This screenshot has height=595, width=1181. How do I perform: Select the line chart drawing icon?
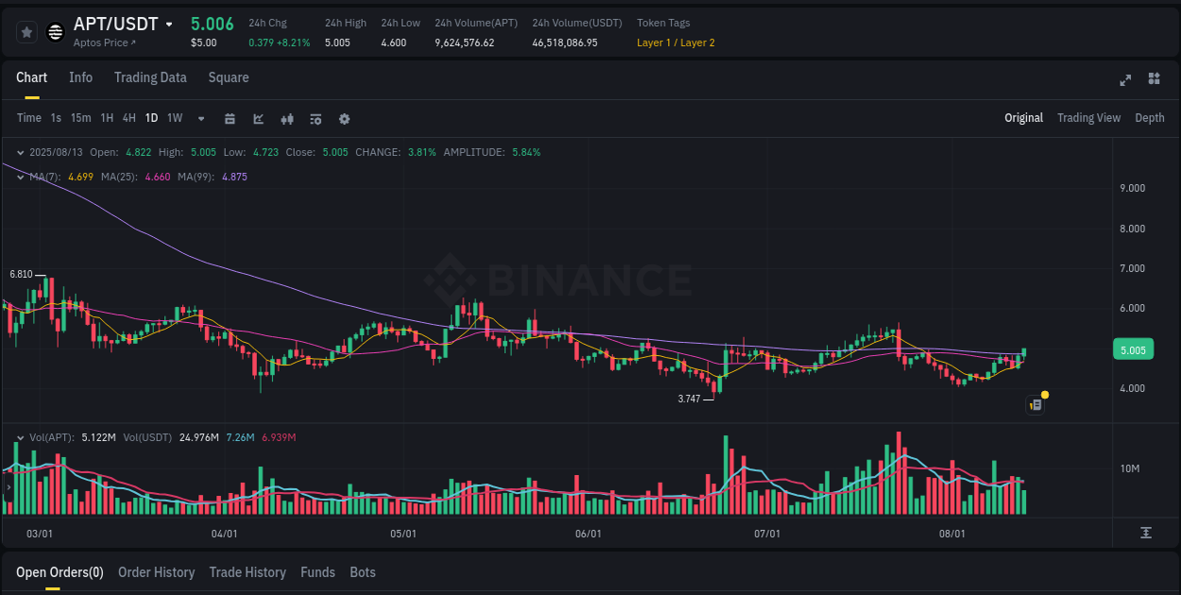(258, 118)
